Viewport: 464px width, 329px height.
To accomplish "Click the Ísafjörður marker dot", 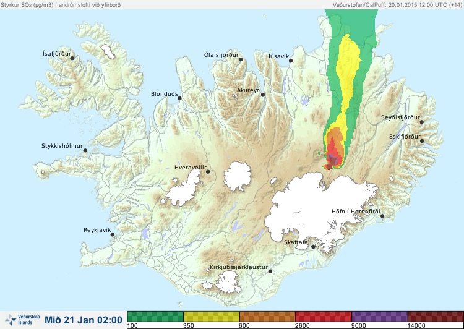I will click(72, 58).
